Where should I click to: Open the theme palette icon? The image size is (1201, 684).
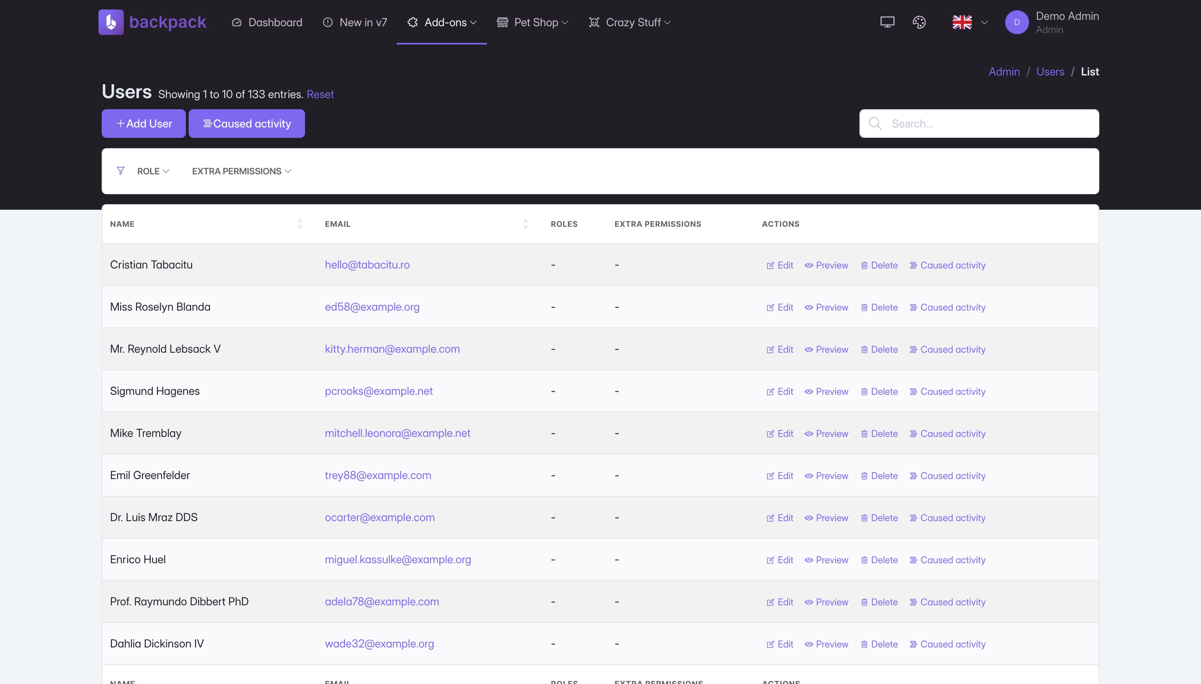coord(919,22)
